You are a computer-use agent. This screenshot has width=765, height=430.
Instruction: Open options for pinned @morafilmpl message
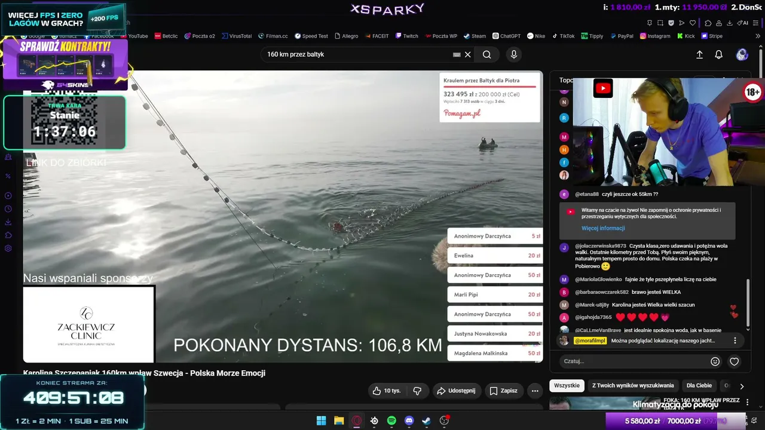click(735, 340)
